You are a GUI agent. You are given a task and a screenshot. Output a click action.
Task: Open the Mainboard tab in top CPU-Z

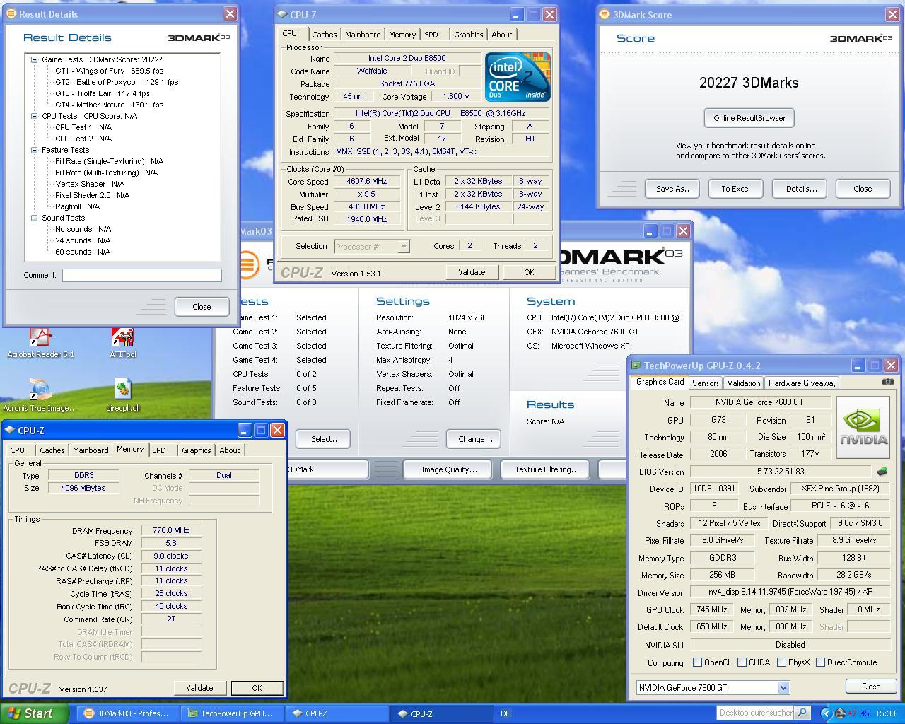pos(363,35)
